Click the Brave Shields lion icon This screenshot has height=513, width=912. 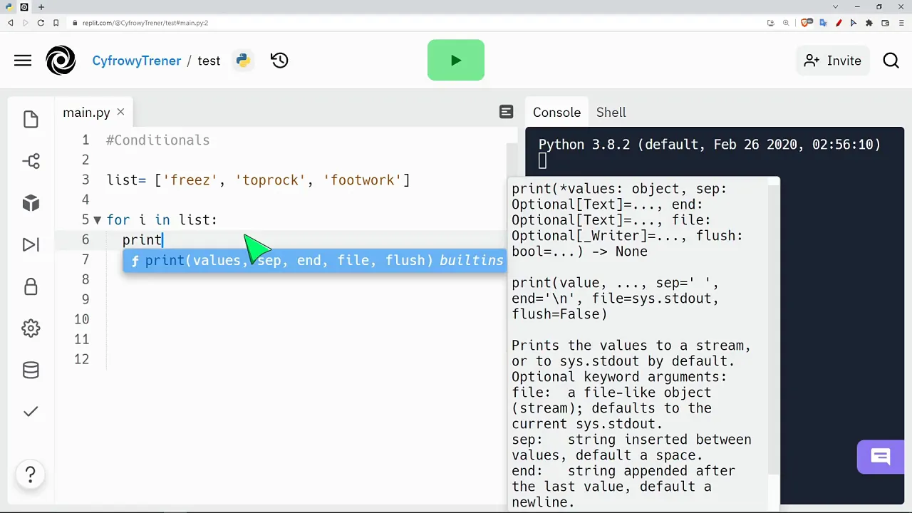pos(805,23)
